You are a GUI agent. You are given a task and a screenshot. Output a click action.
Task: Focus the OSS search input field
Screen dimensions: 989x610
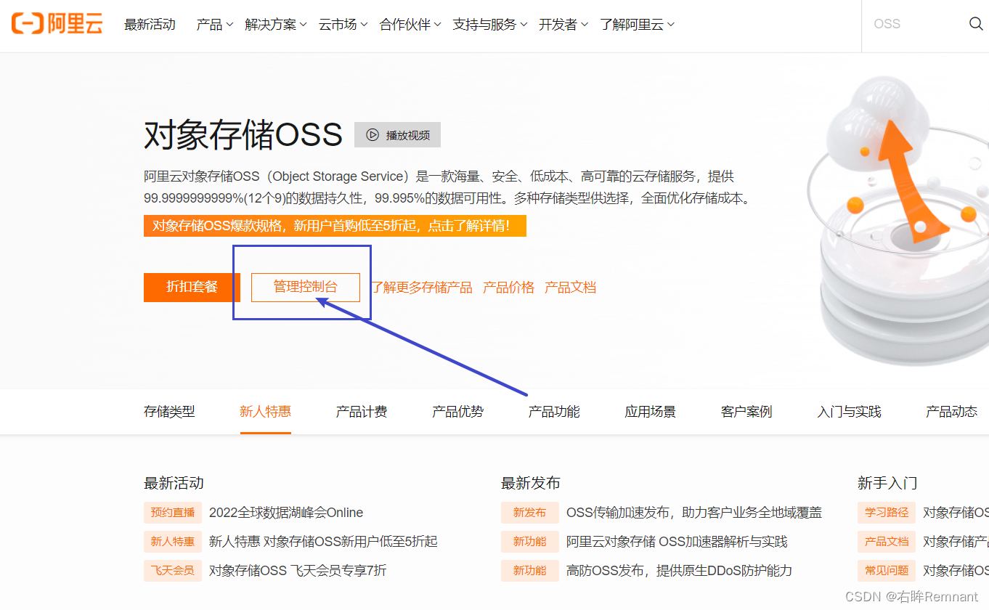[915, 24]
